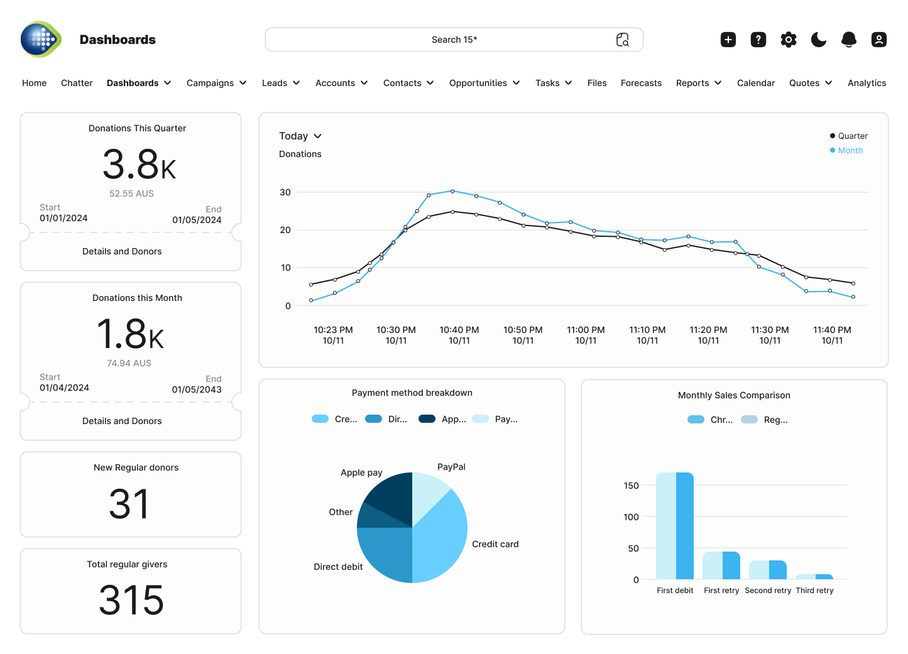This screenshot has height=654, width=908.
Task: Click the quarter end date 01/05/2024
Action: point(197,220)
